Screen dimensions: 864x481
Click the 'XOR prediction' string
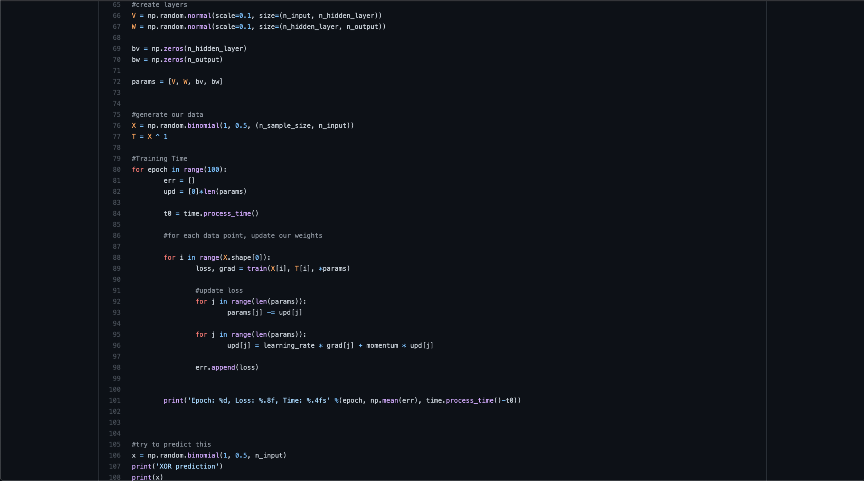189,466
